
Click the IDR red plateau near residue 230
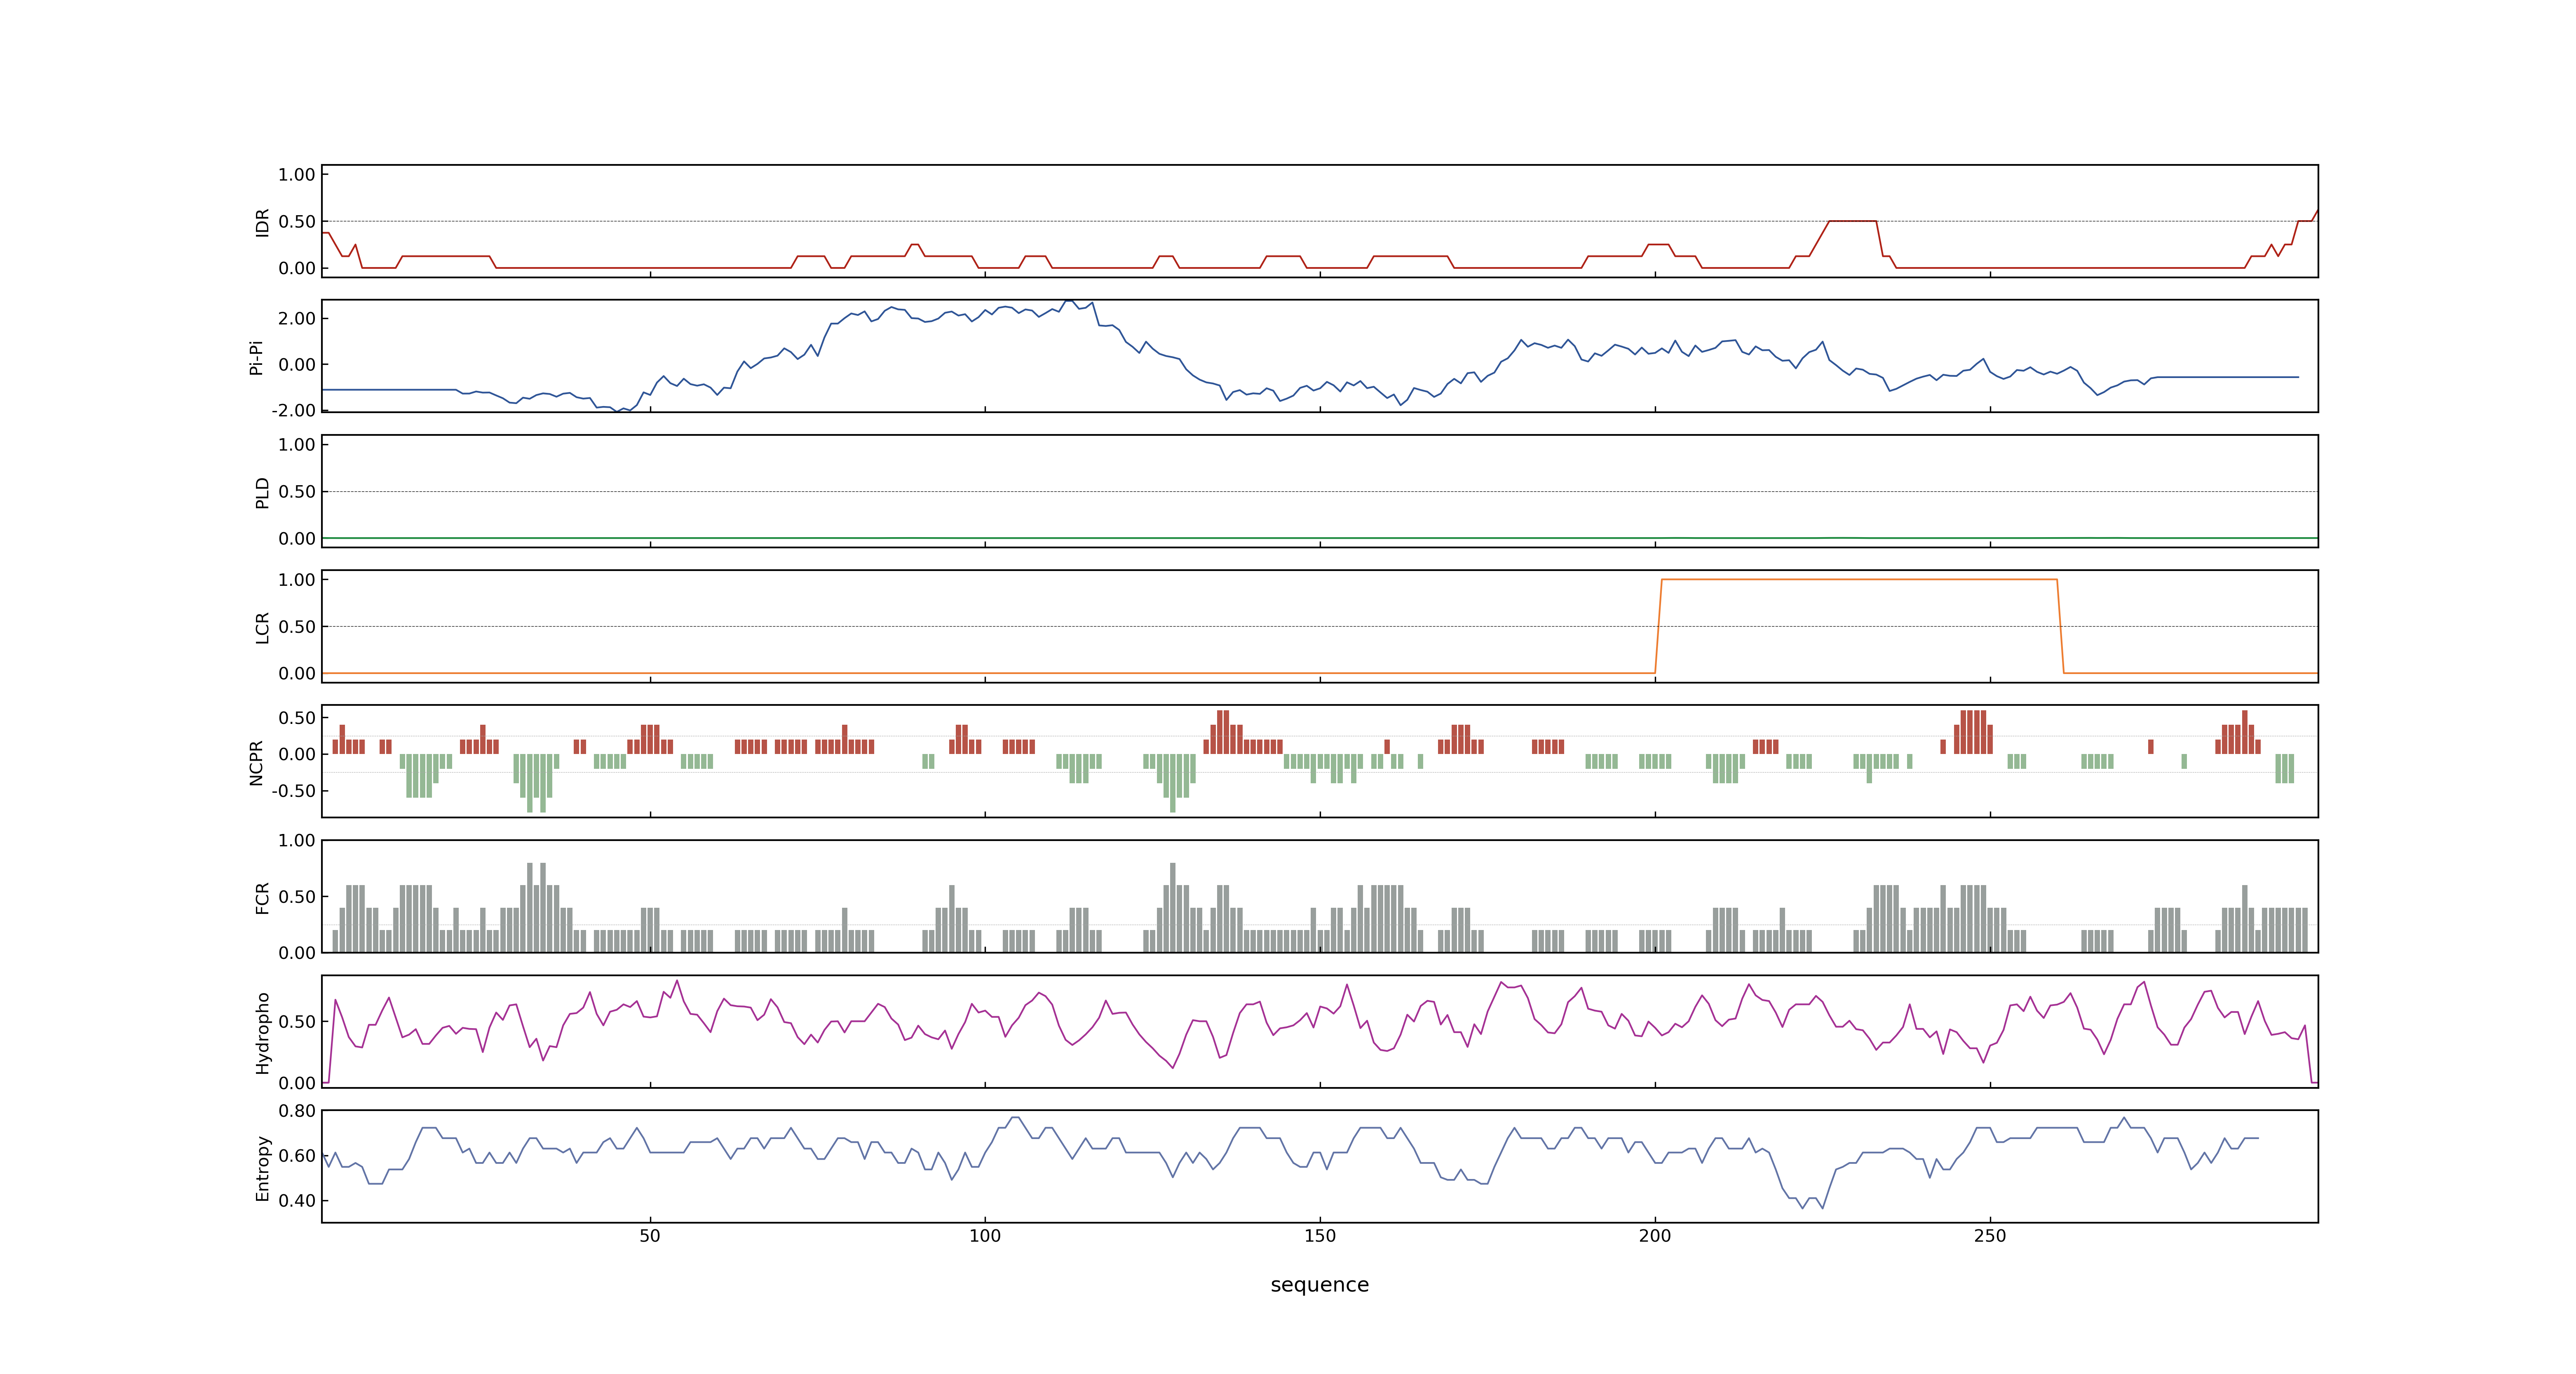coord(1852,221)
